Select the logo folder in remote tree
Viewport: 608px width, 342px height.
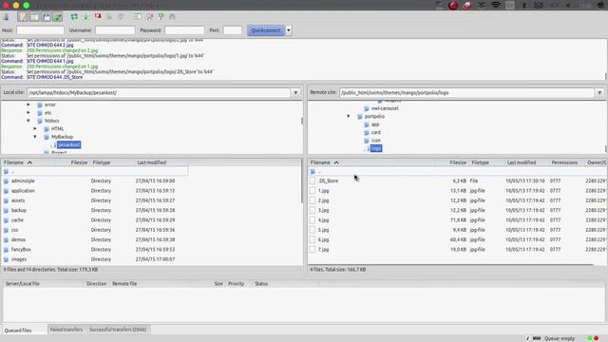(x=376, y=148)
